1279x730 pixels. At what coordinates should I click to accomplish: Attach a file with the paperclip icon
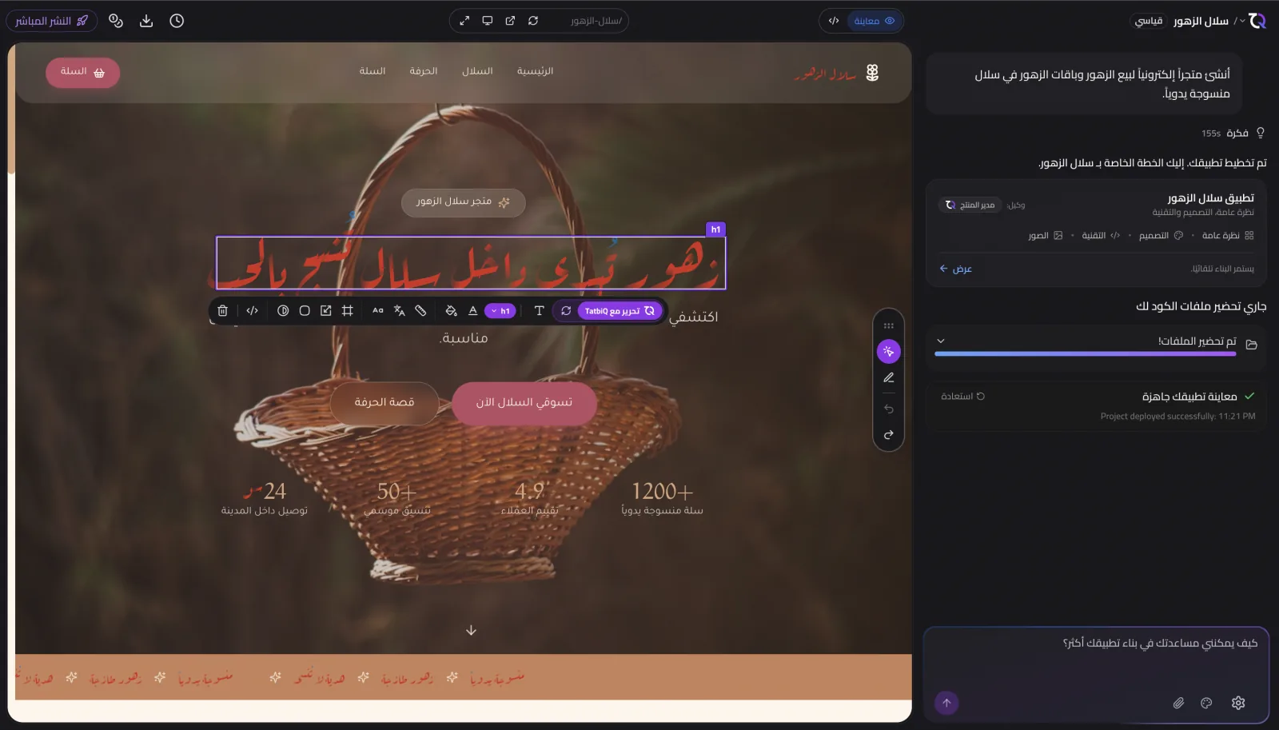1178,703
